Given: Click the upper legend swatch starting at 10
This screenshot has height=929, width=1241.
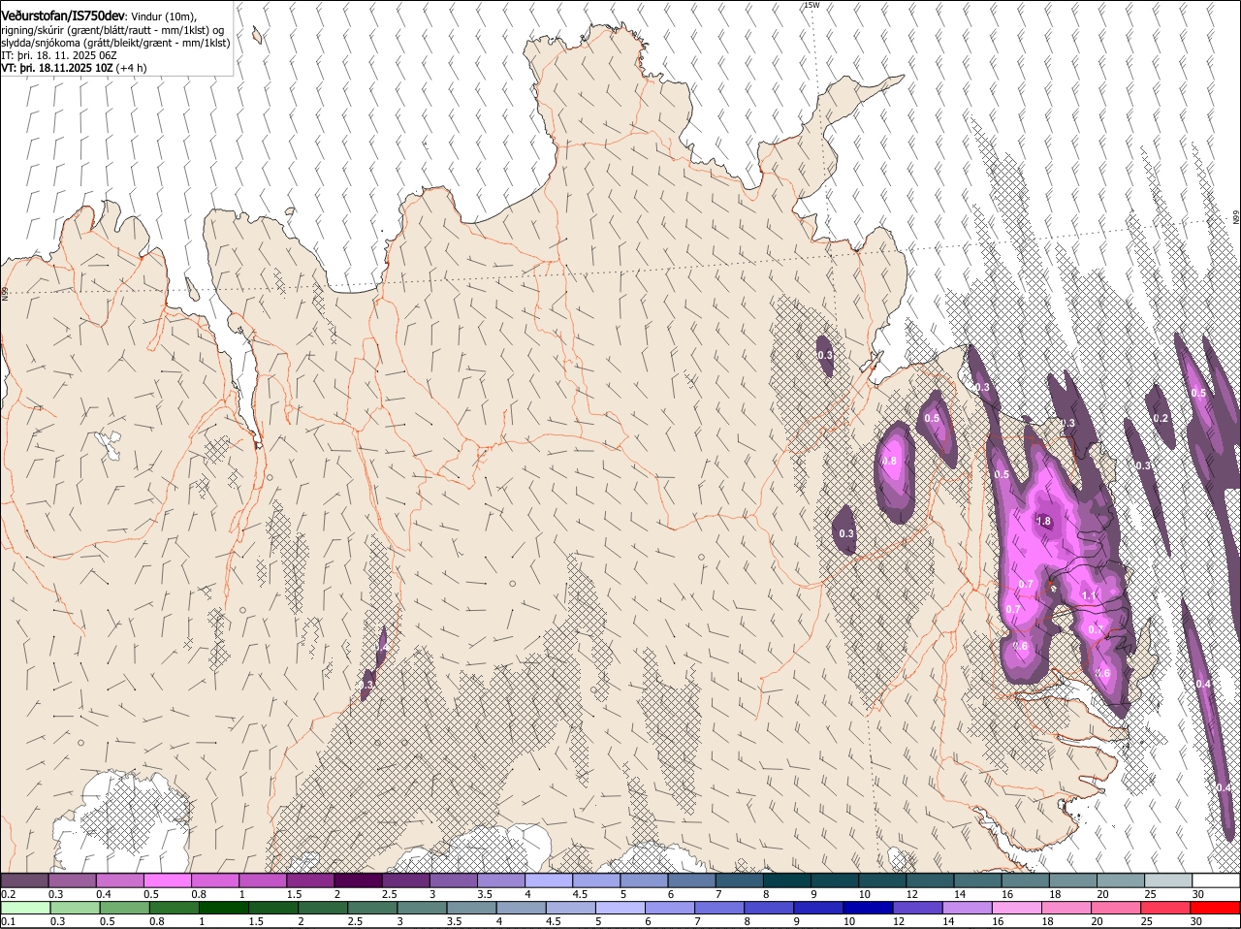Looking at the screenshot, I should [882, 881].
